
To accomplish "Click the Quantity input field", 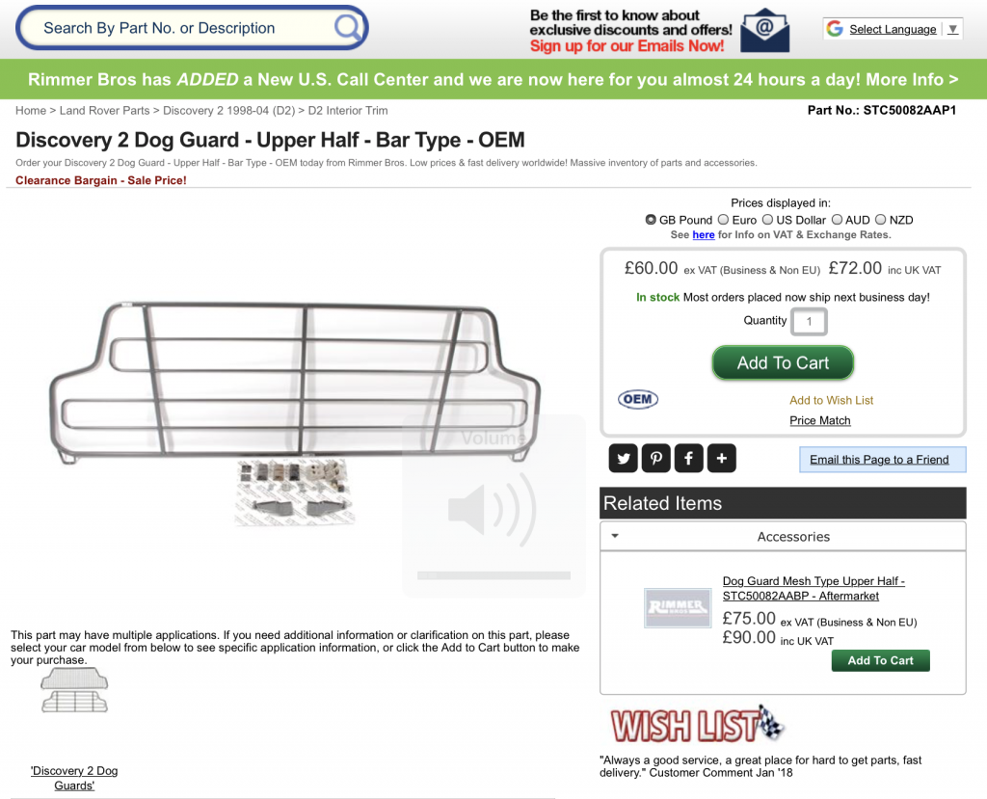I will click(809, 321).
